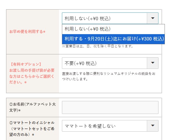Focus the お名前 alphabet name input field
Viewport: 173px width, 140px height.
(x=110, y=107)
